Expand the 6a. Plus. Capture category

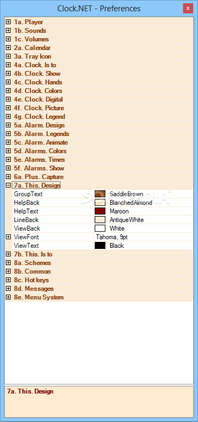tap(9, 177)
